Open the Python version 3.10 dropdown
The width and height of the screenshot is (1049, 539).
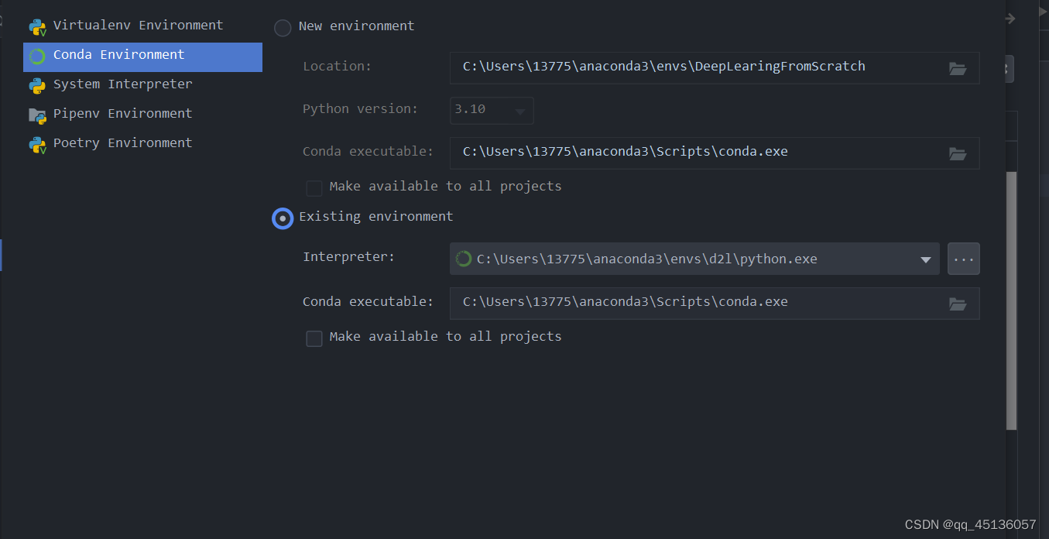coord(492,110)
